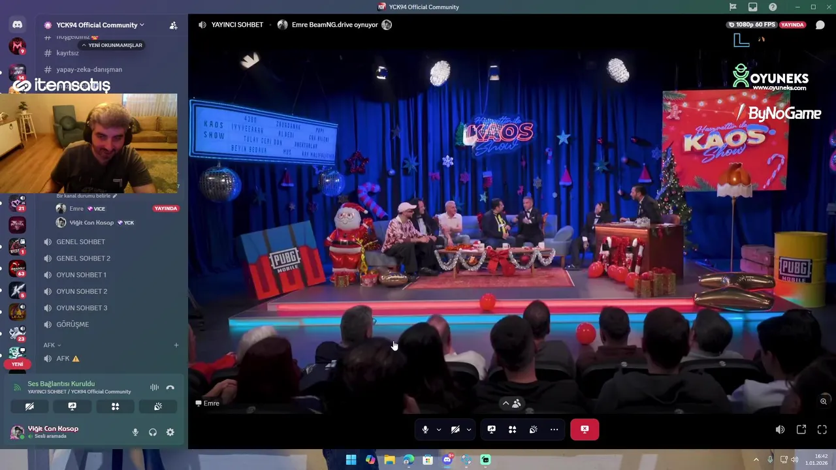The image size is (836, 470).
Task: Mute microphone in user panel
Action: click(x=135, y=432)
